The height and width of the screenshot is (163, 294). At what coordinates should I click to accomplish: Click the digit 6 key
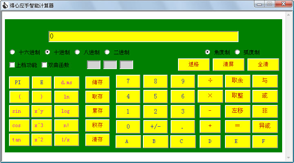[x=183, y=96]
